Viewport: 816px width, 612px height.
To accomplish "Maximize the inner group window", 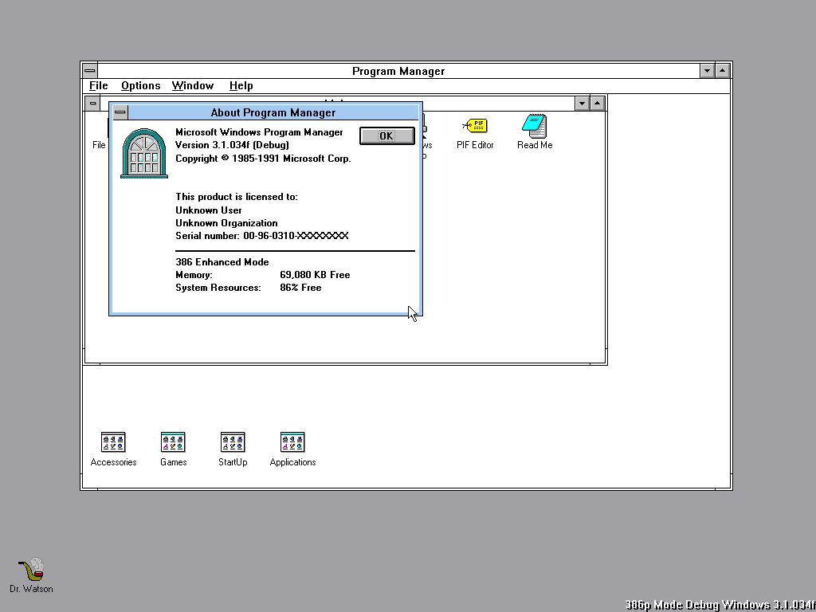I will pos(598,103).
